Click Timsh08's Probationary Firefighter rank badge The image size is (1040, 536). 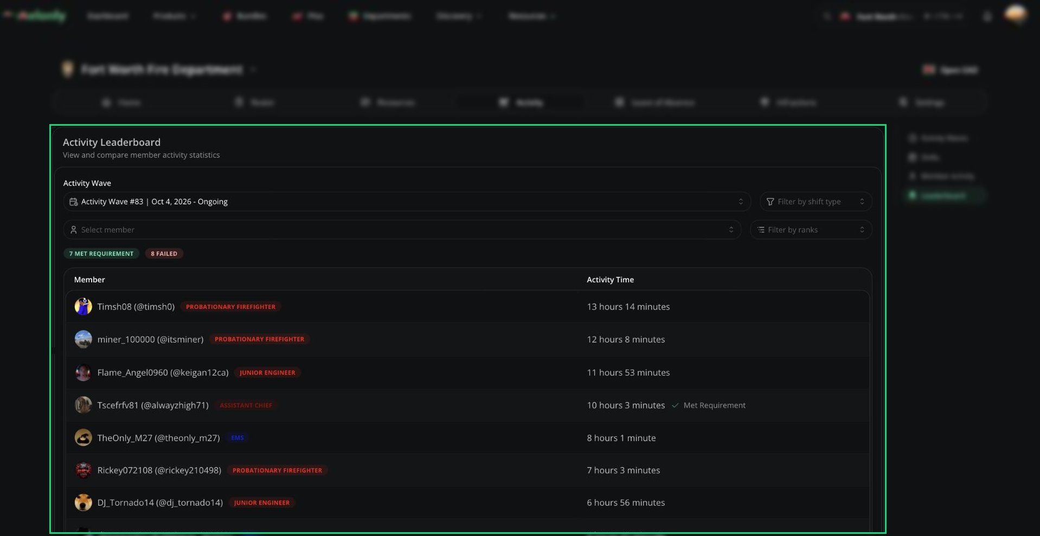230,307
